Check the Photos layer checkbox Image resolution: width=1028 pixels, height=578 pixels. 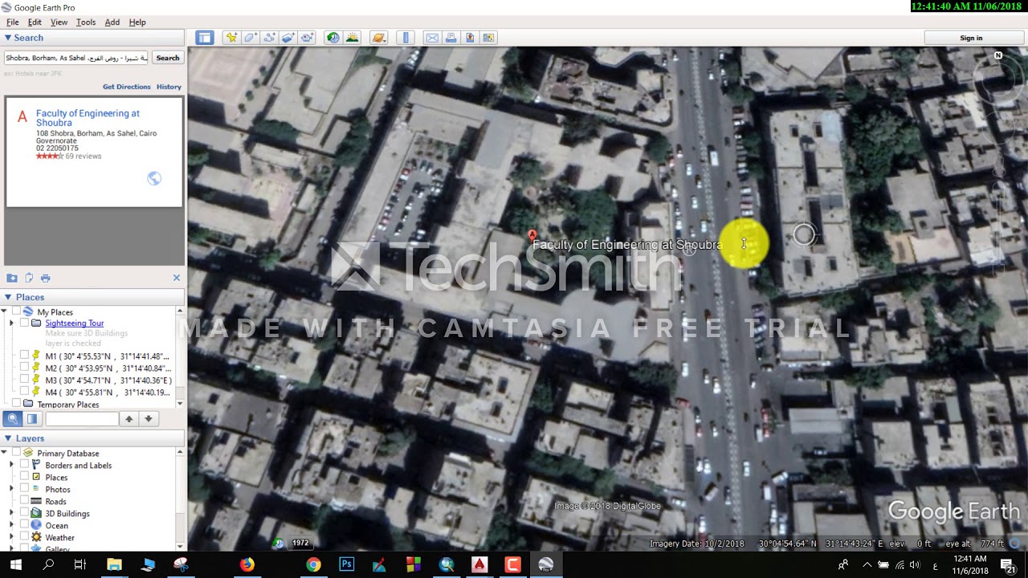point(24,489)
